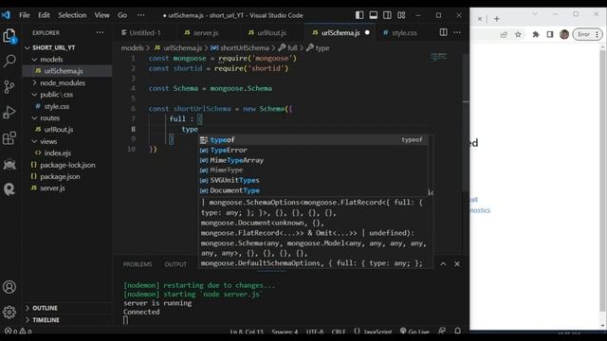Open the notifications bell in status bar

pyautogui.click(x=457, y=331)
